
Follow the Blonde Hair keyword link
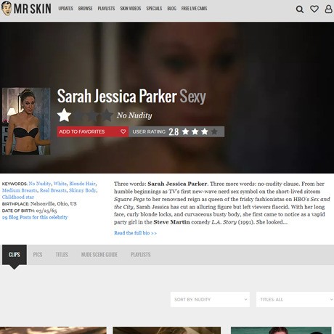coord(82,184)
